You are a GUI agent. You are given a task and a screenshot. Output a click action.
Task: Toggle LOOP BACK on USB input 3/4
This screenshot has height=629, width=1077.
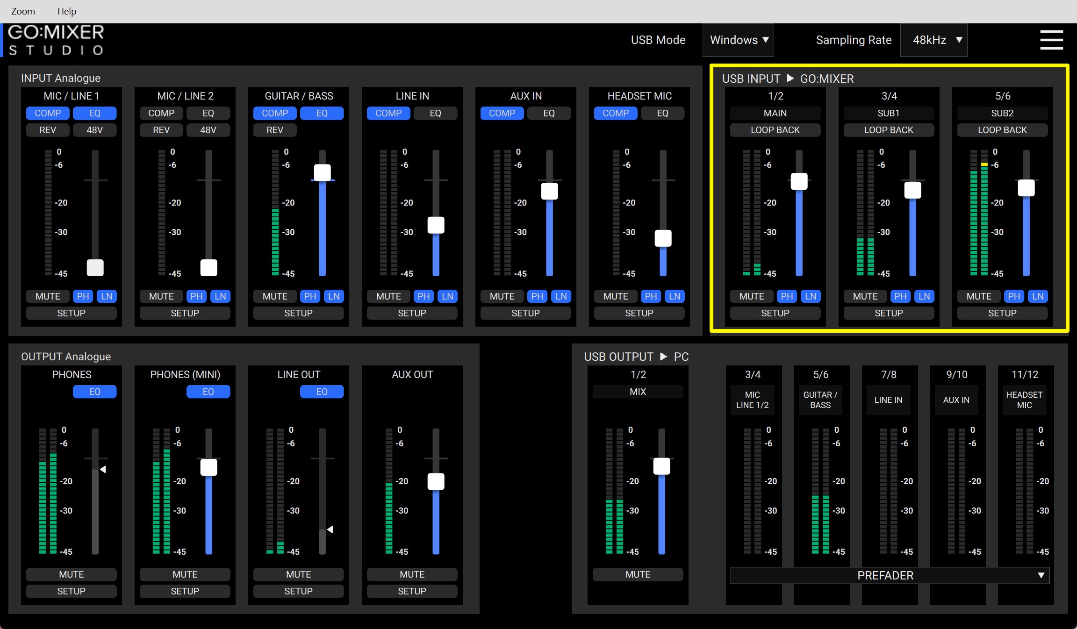coord(889,130)
